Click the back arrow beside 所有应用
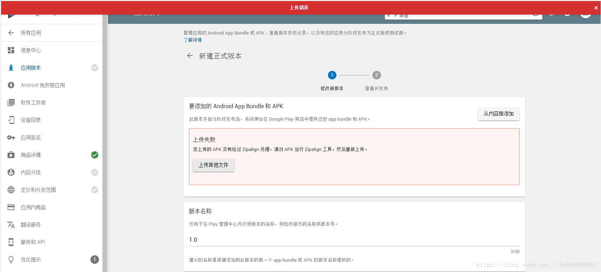The height and width of the screenshot is (272, 601). tap(11, 33)
